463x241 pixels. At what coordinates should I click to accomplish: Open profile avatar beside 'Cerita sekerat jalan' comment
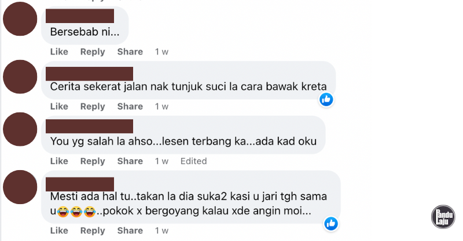(20, 77)
